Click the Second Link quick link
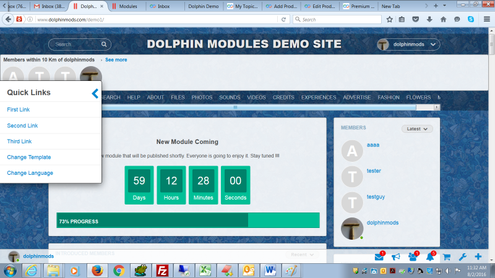 [22, 125]
